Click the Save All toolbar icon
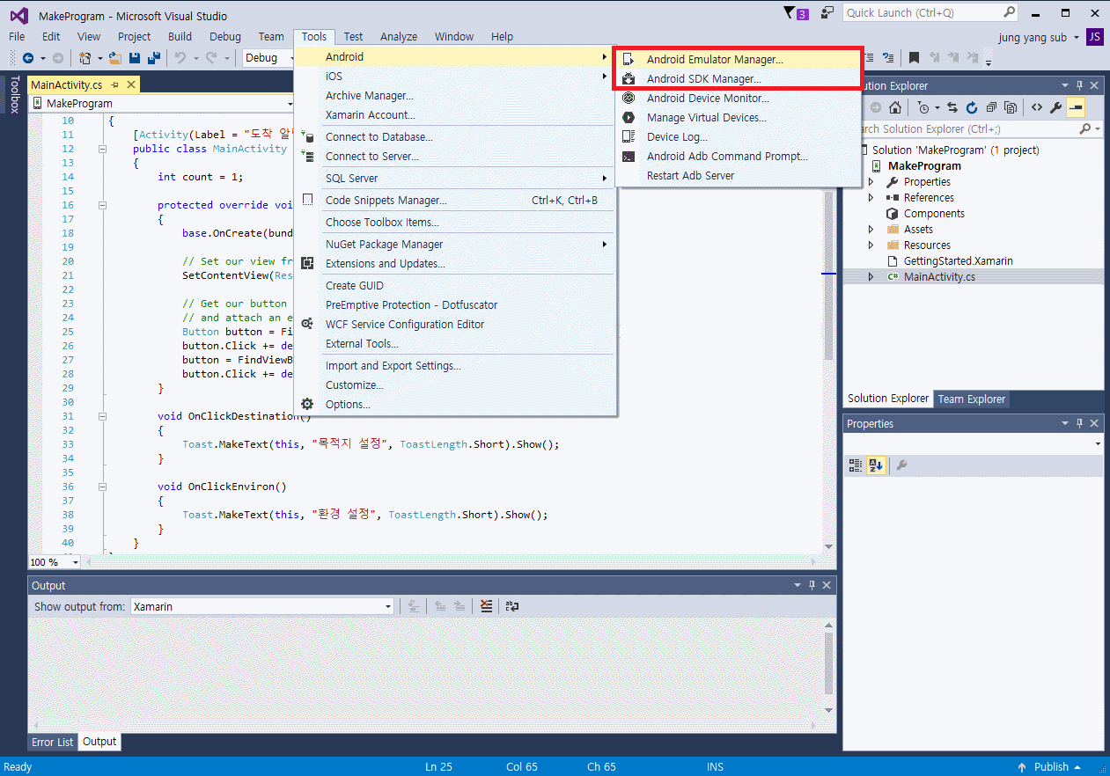This screenshot has width=1110, height=776. (154, 58)
